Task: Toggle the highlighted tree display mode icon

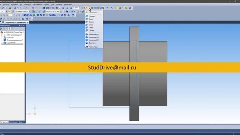Action: [x=9, y=28]
